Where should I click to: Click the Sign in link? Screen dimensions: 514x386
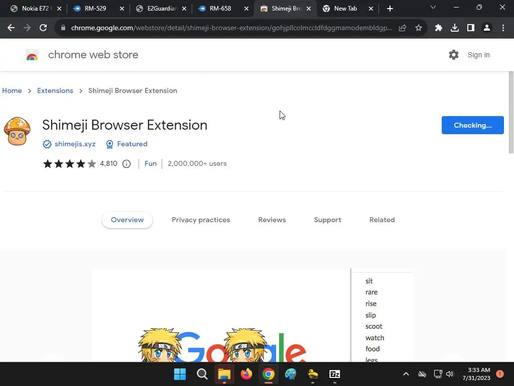click(x=478, y=55)
